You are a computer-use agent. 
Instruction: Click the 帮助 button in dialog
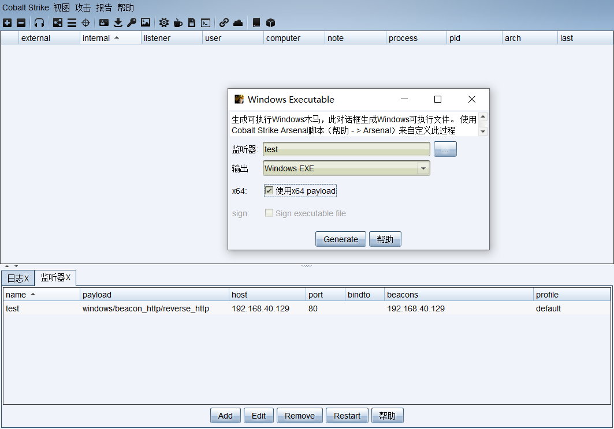385,239
